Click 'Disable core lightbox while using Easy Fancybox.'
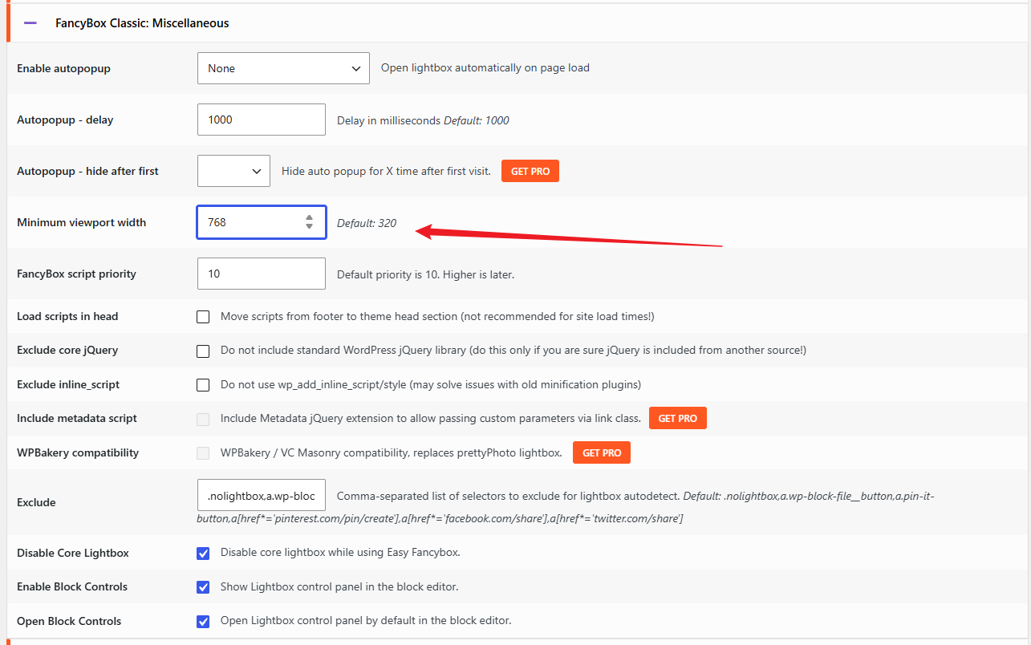1031x645 pixels. (340, 553)
